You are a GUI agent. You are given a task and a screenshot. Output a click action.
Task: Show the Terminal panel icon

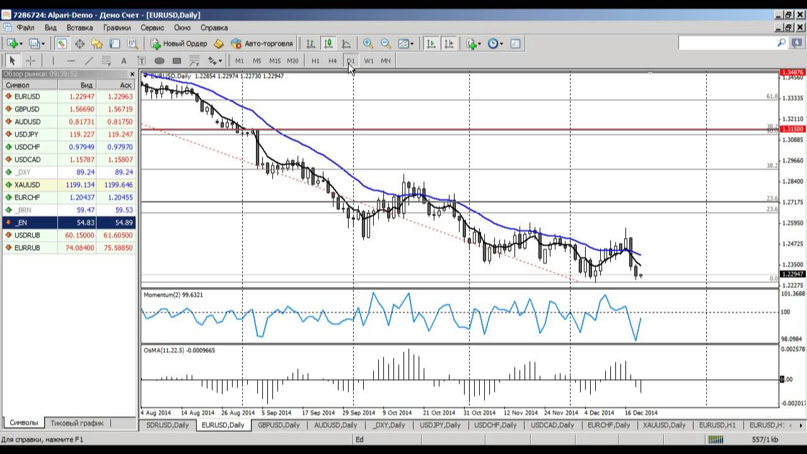[x=115, y=44]
